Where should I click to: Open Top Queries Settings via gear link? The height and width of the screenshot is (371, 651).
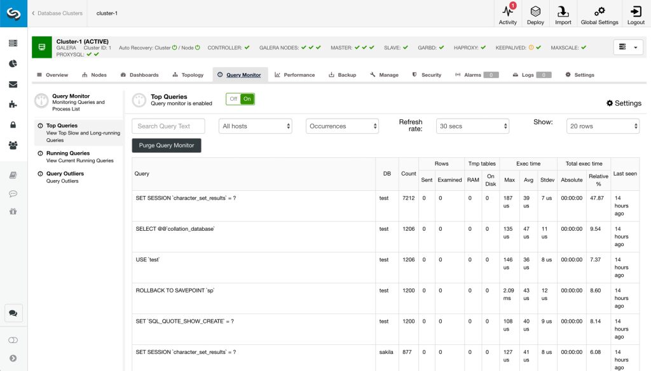[x=624, y=103]
